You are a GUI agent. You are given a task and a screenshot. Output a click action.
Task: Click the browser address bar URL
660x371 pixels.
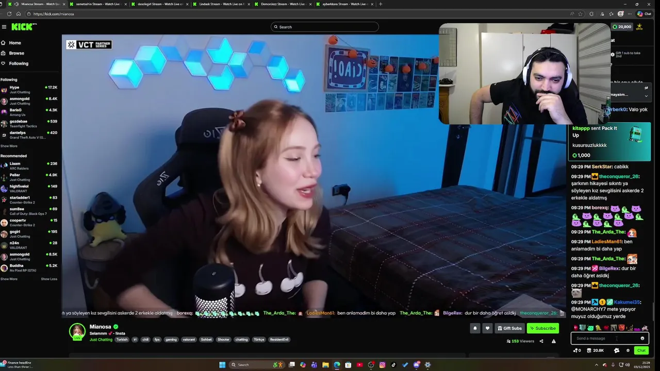tap(54, 14)
